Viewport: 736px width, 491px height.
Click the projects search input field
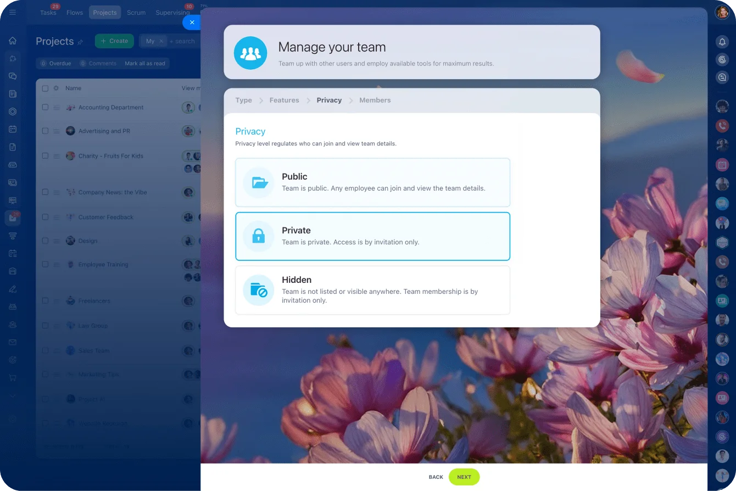(x=183, y=41)
